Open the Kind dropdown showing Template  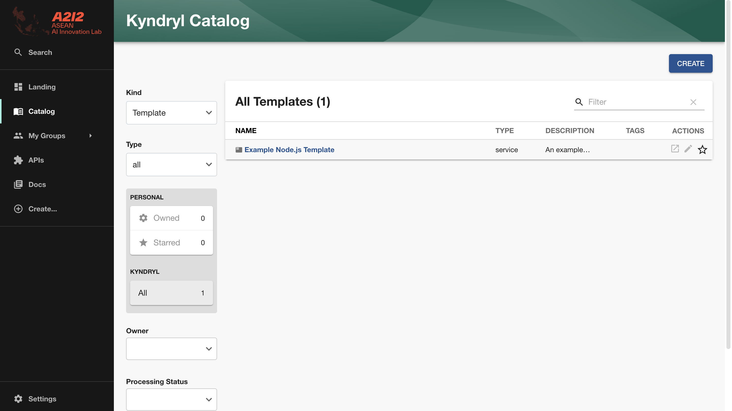(171, 113)
